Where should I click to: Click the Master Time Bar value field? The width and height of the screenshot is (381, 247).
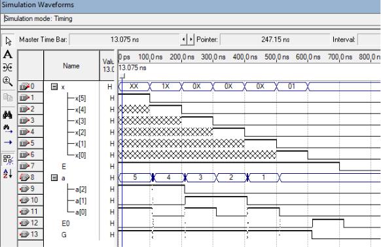(x=124, y=39)
